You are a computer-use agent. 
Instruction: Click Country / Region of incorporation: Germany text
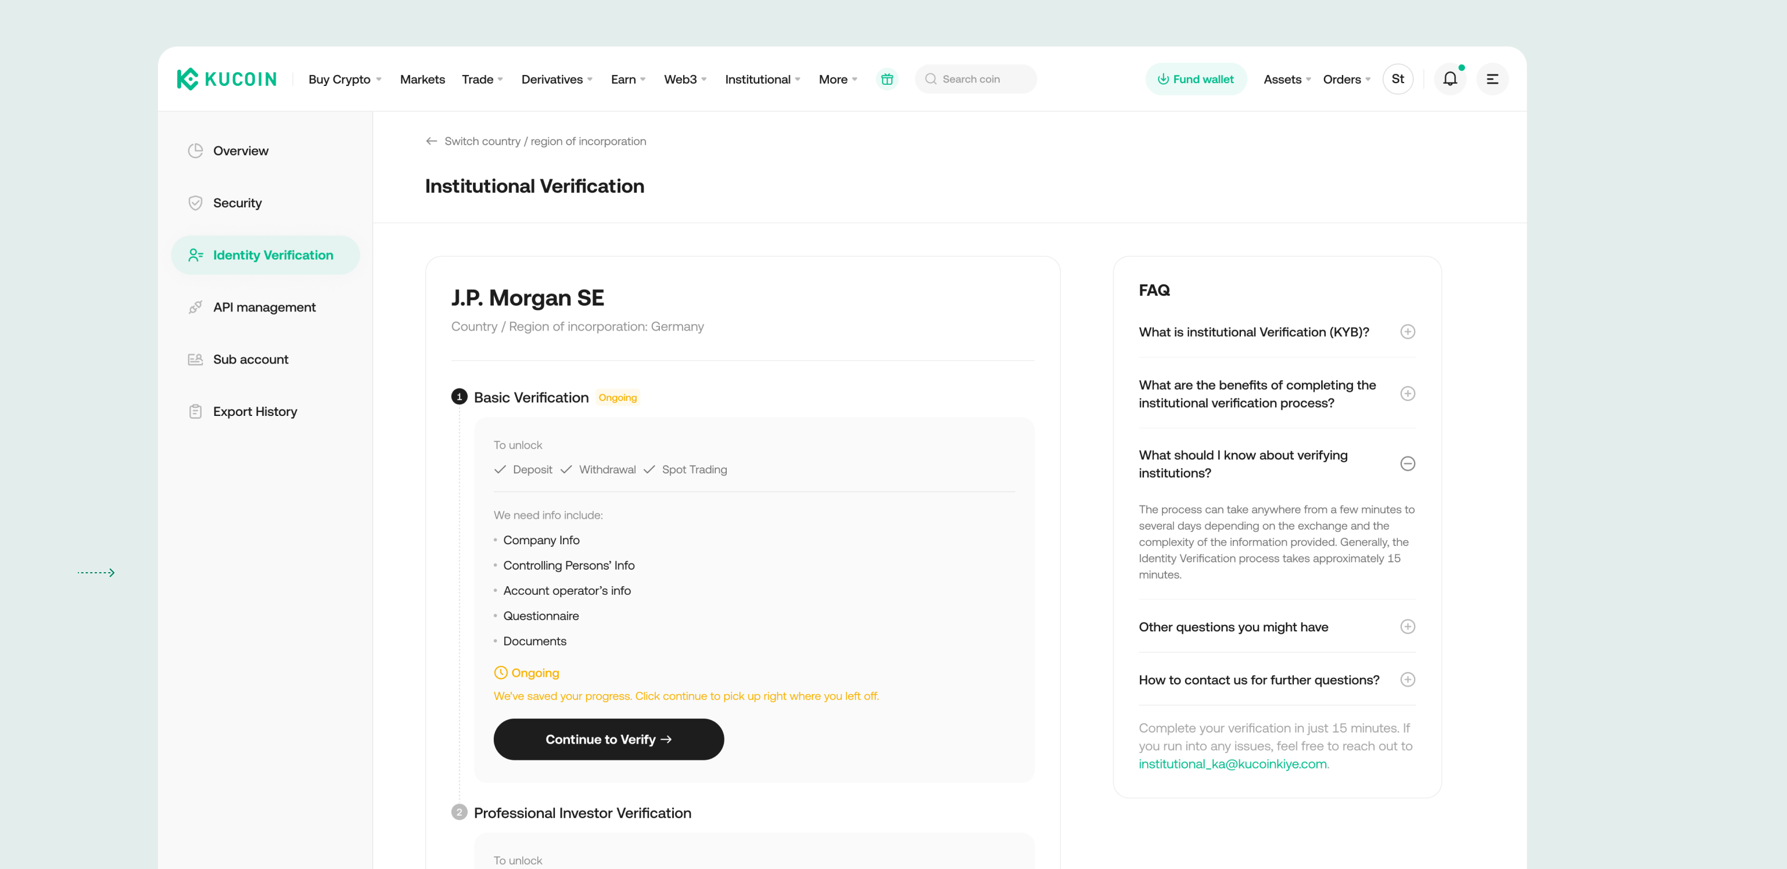577,326
